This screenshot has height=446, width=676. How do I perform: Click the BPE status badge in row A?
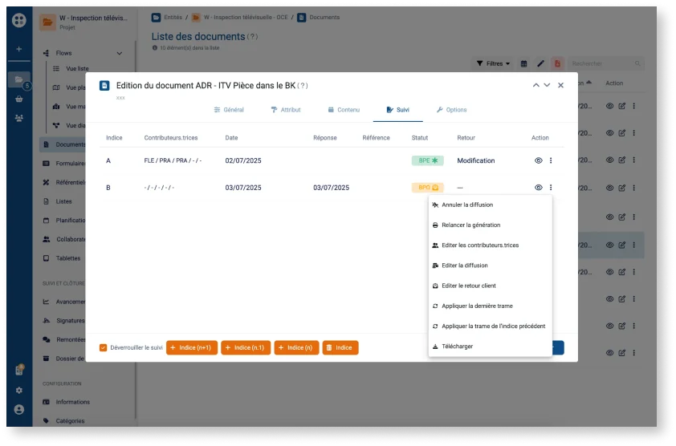point(427,160)
